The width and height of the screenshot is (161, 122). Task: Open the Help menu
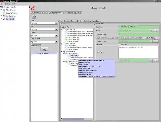tap(14, 4)
